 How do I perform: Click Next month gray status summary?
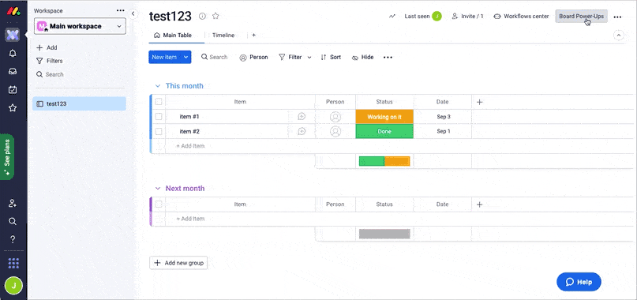[x=384, y=234]
